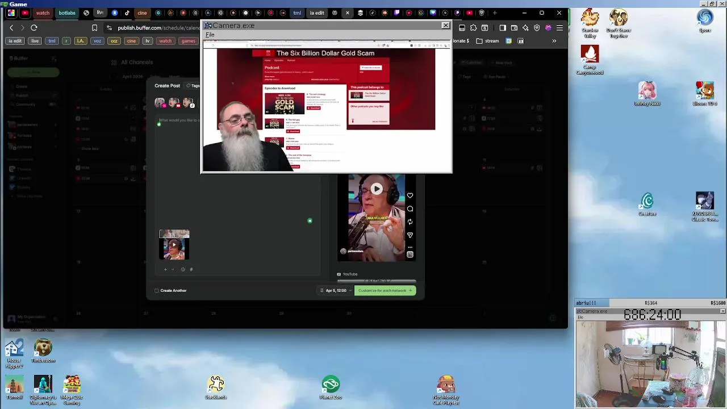Viewport: 727px width, 409px height.
Task: Expand the small chevron next to plus in composer
Action: (x=173, y=269)
